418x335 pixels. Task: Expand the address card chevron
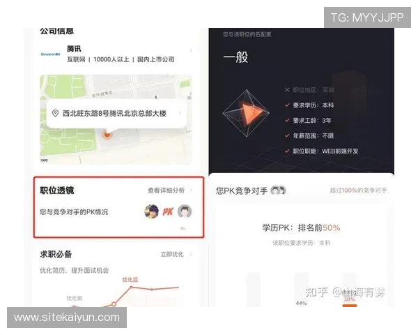pos(180,113)
